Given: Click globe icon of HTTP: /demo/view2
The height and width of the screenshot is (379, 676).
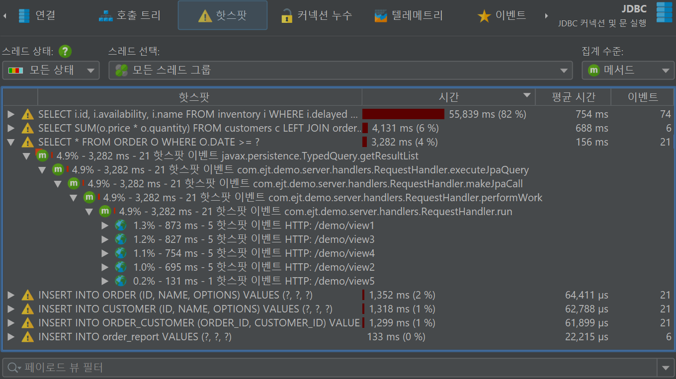Looking at the screenshot, I should coord(121,267).
